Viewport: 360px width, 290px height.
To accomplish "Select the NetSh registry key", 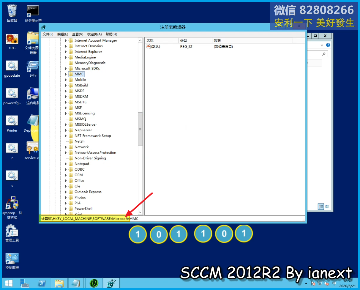I will [79, 141].
